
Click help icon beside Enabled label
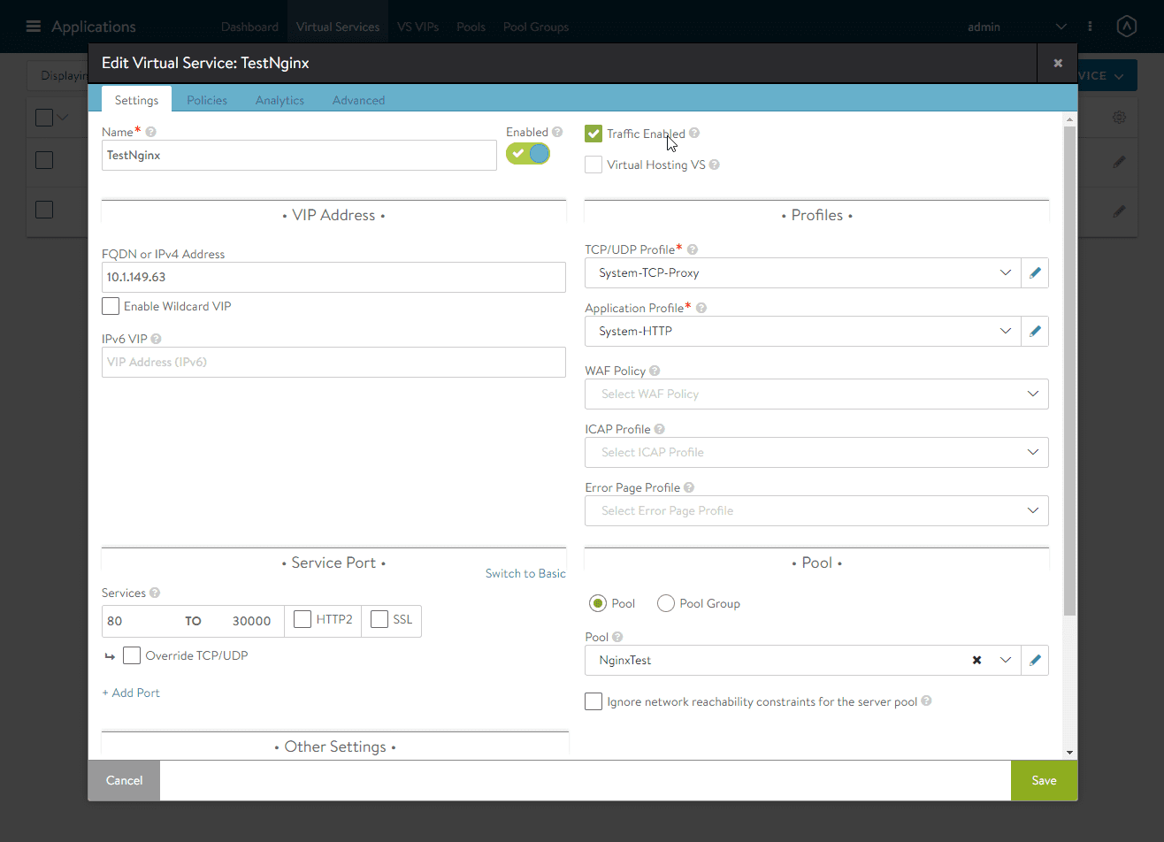click(x=557, y=132)
